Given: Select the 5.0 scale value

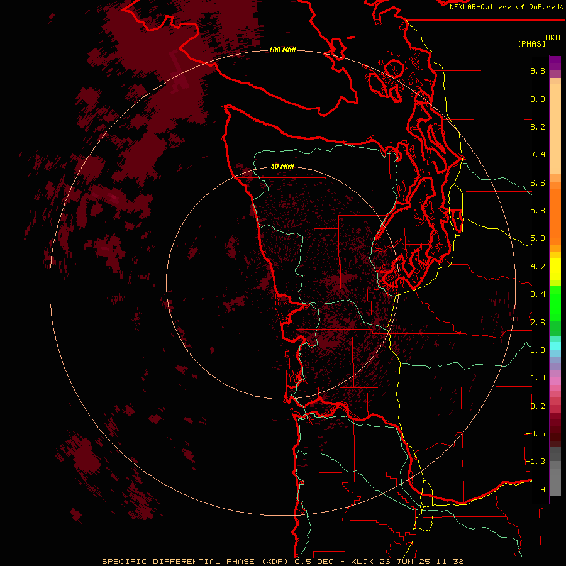Looking at the screenshot, I should 538,238.
